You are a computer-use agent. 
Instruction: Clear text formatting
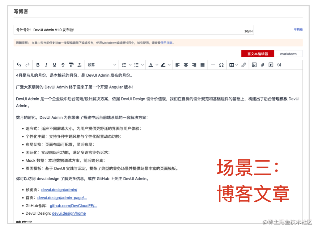point(79,65)
